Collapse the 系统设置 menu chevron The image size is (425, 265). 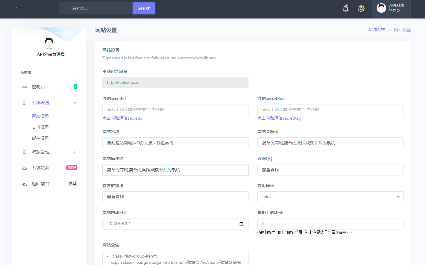75,103
